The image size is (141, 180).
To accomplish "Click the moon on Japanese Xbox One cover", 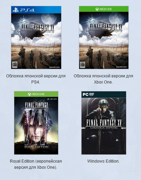I will [x=116, y=17].
